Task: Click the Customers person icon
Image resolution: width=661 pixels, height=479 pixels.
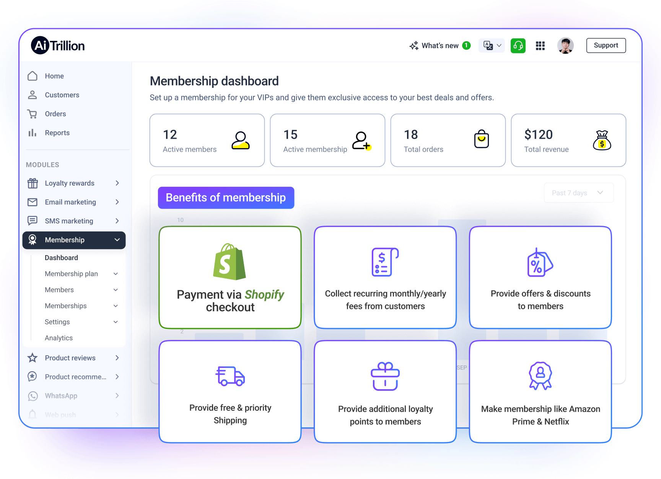Action: (x=33, y=95)
